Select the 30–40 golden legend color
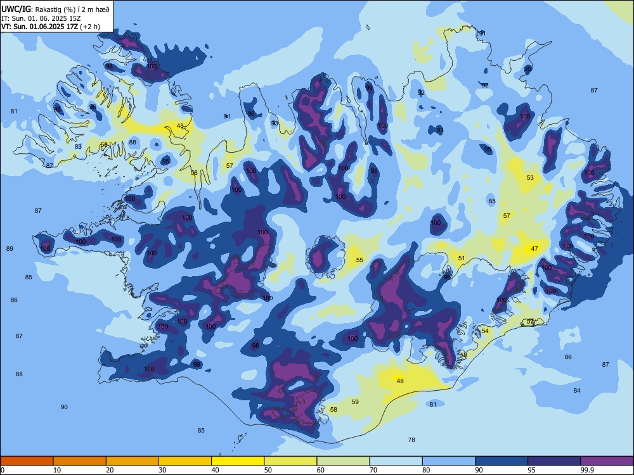Image resolution: width=634 pixels, height=475 pixels. [x=185, y=461]
